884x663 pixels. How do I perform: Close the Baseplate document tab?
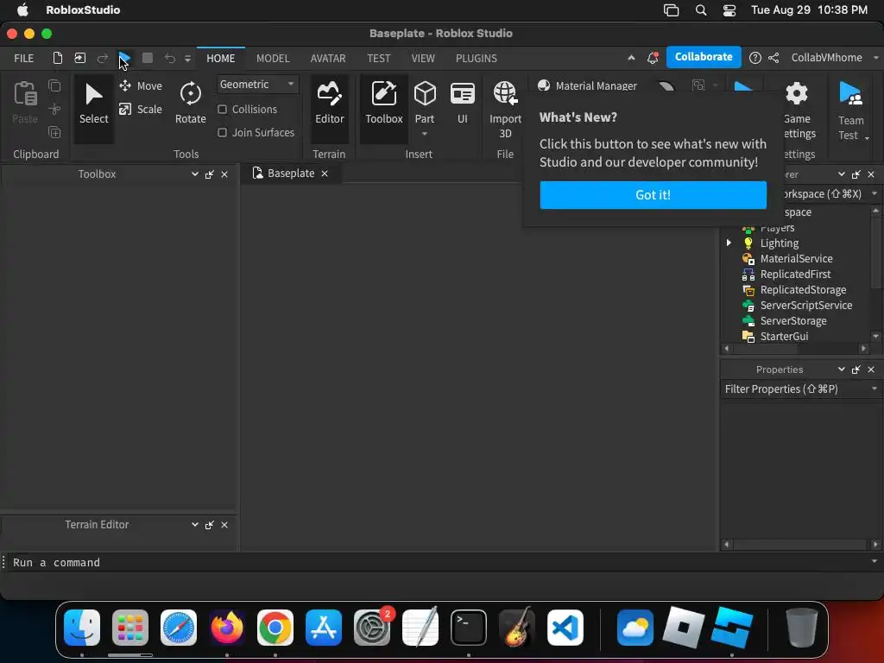pos(325,174)
